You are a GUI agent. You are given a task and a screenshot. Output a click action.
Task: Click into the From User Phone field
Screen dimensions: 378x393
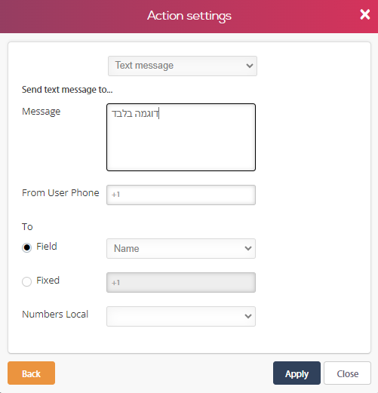181,195
